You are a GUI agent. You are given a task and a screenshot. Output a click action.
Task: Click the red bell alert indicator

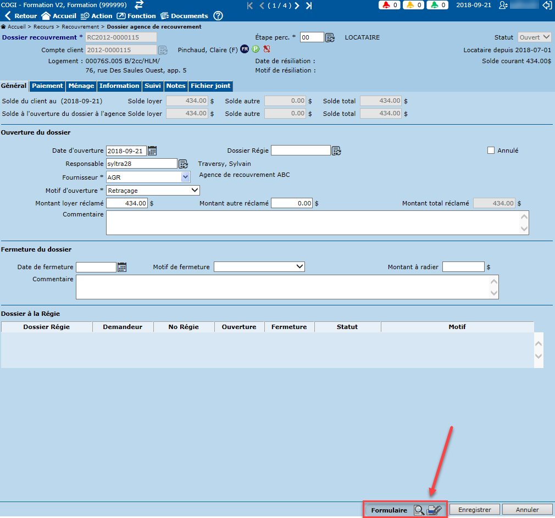(389, 5)
